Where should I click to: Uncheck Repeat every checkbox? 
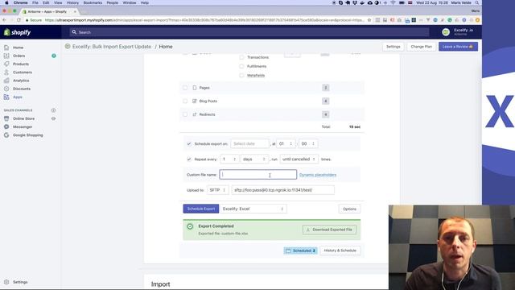189,159
